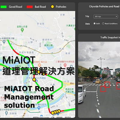Click the Citywide Potholes and Road panel title
120x120 pixels.
click(x=104, y=7)
